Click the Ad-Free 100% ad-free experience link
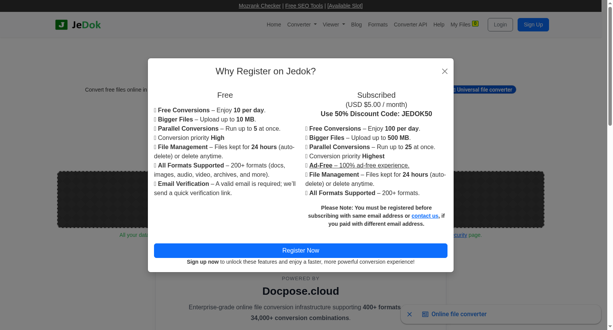The image size is (613, 330). tap(359, 165)
